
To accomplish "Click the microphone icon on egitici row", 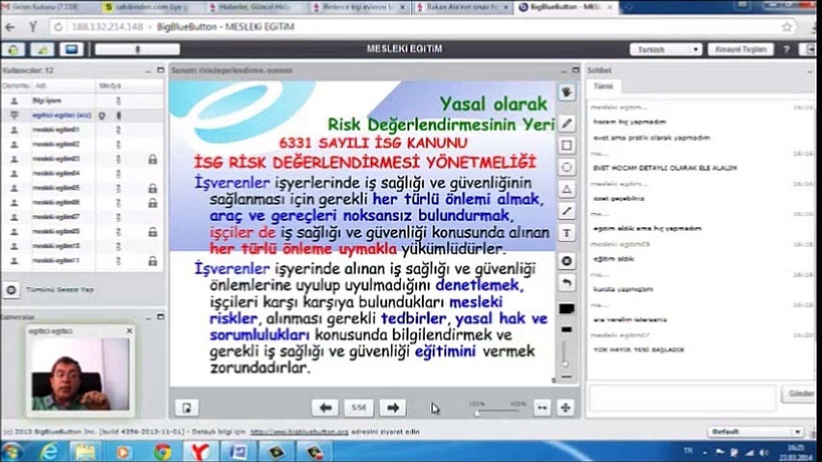I will coord(118,116).
